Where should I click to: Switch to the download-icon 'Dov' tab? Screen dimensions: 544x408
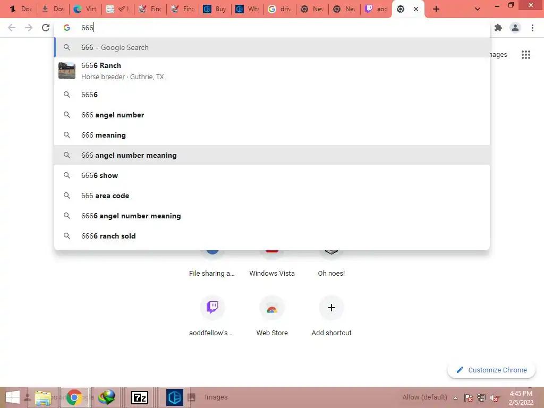[53, 9]
